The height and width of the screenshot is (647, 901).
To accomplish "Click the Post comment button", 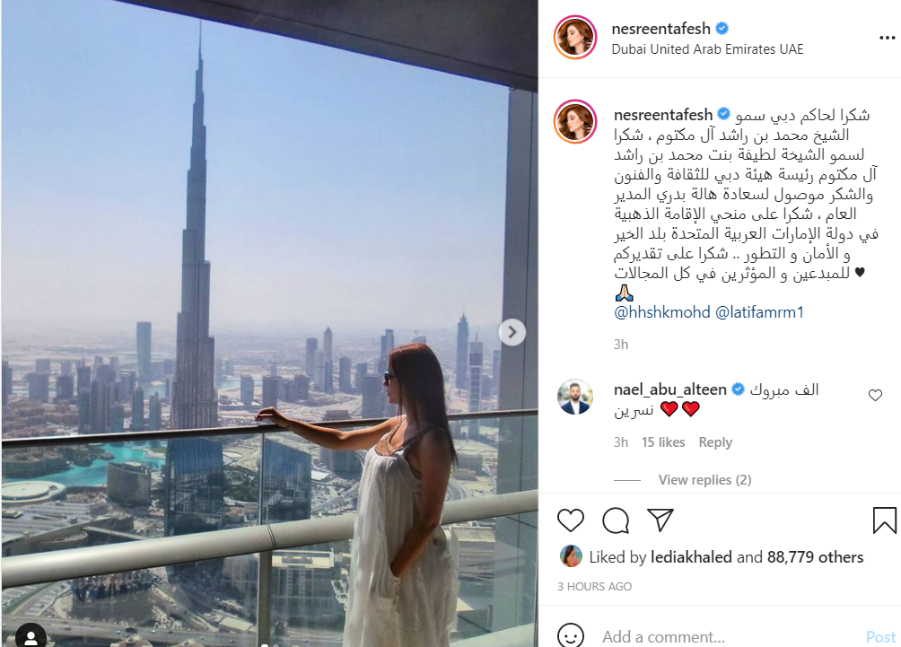I will coord(881,636).
